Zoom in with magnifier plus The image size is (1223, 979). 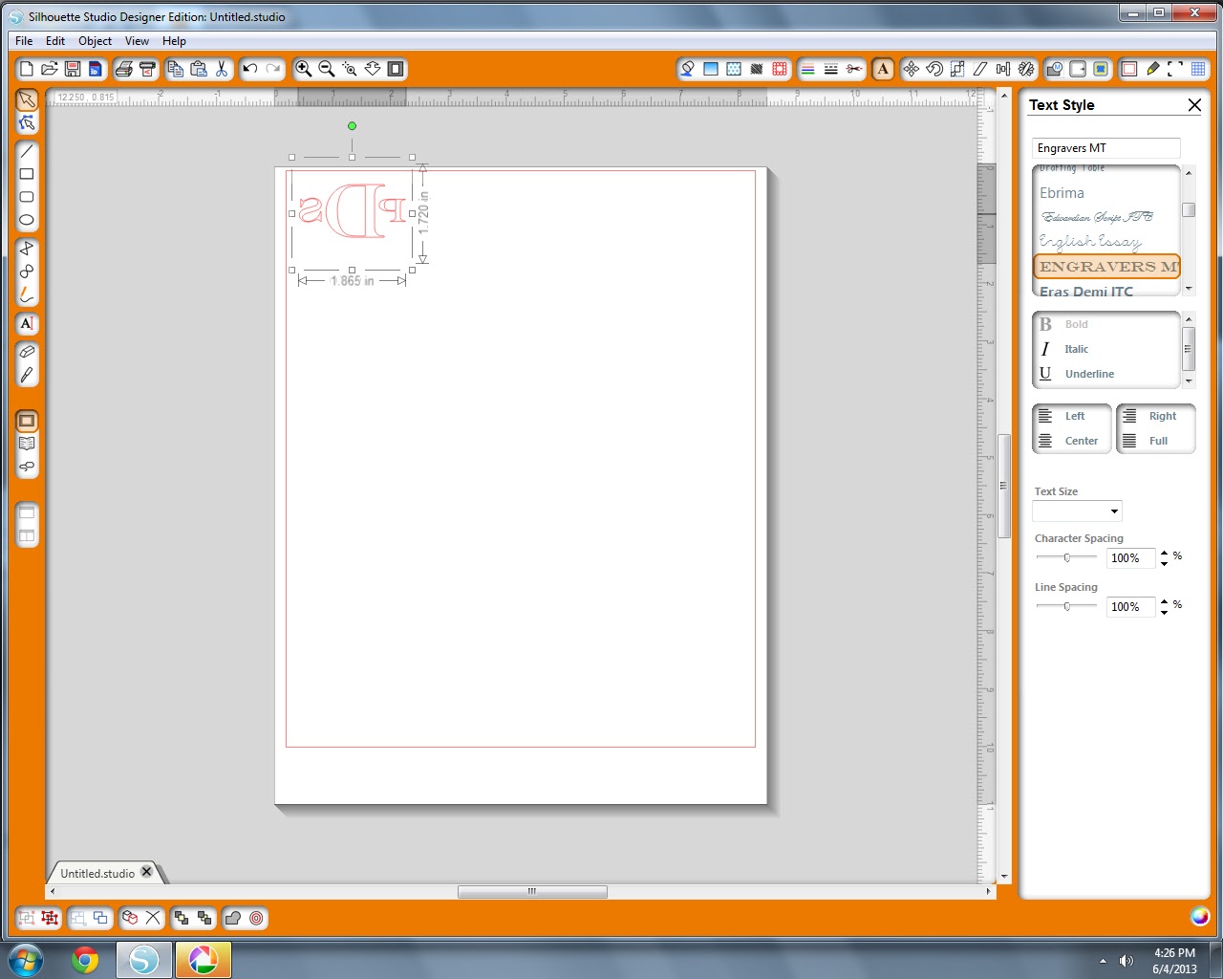[303, 69]
